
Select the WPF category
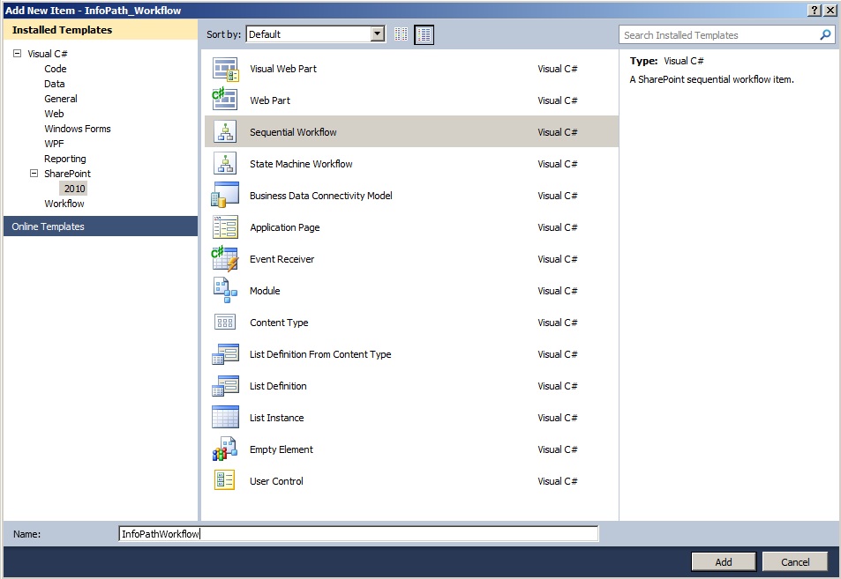click(x=54, y=144)
